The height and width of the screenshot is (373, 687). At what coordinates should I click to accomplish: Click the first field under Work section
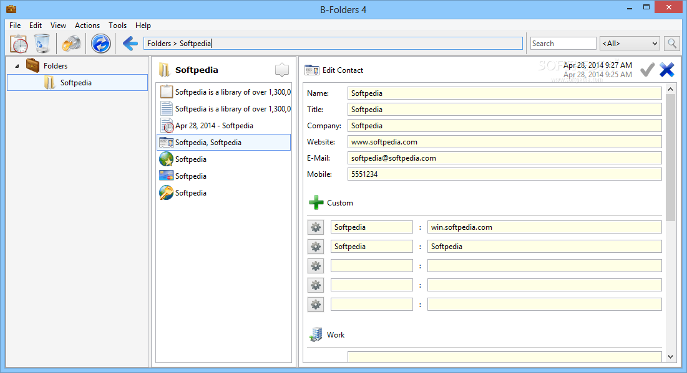pyautogui.click(x=504, y=356)
